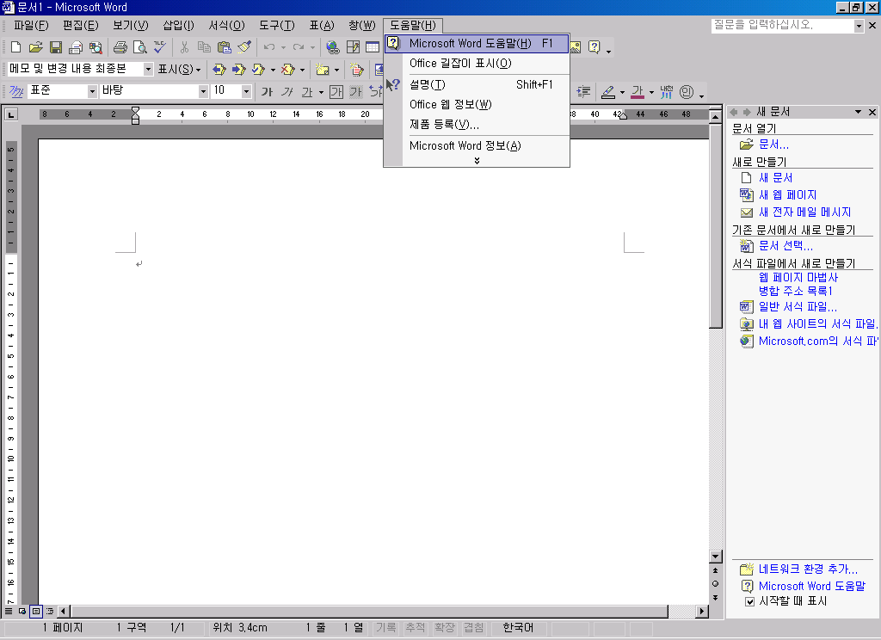
Task: Go to Previous change in reviewing toolbar
Action: coord(219,70)
